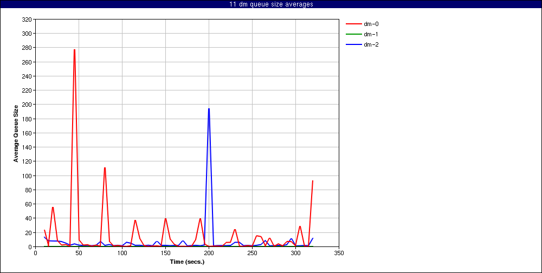The image size is (542, 273).
Task: Click the green dm-1 legend line swatch
Action: pyautogui.click(x=353, y=34)
